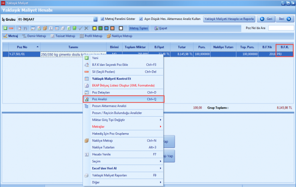
Task: Click the Poz No'da Ara search field
Action: [281, 28]
